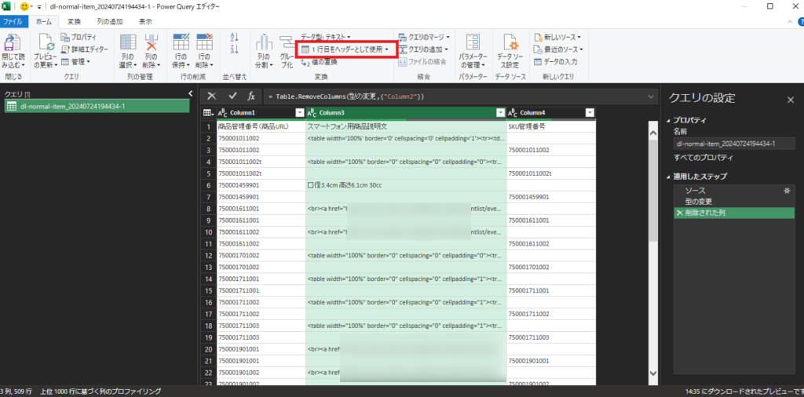The height and width of the screenshot is (397, 804).
Task: Select the ソース applied step
Action: pos(734,190)
